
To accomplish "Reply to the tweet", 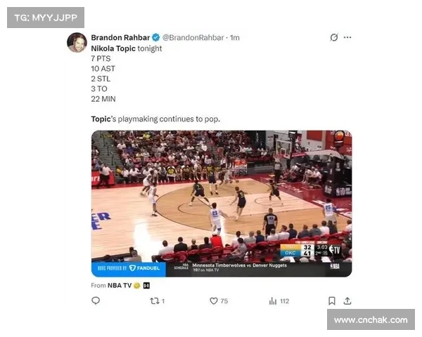I will (x=96, y=300).
